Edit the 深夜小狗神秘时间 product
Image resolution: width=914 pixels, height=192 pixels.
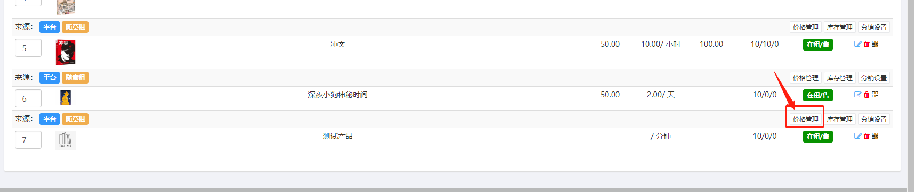[857, 95]
